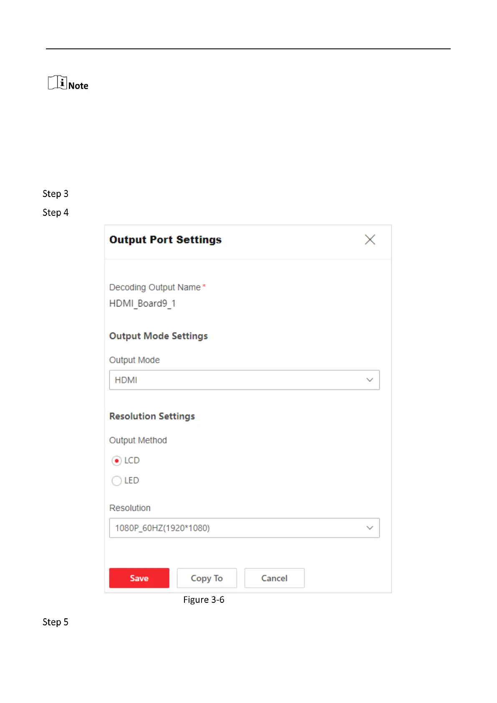The image size is (497, 703).
Task: Click the chevron arrow of Resolution
Action: click(x=369, y=528)
